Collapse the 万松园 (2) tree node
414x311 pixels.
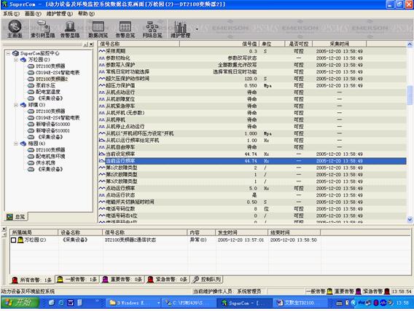click(x=16, y=60)
